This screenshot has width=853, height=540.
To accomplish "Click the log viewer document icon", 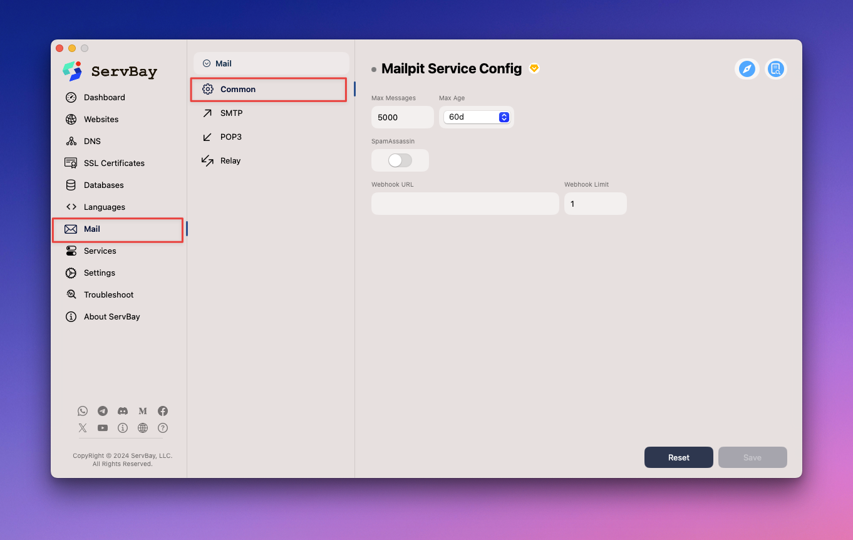I will pyautogui.click(x=776, y=69).
